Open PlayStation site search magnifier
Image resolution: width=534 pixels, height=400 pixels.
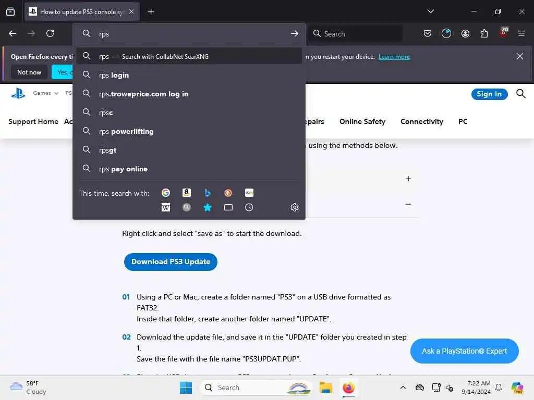(521, 94)
